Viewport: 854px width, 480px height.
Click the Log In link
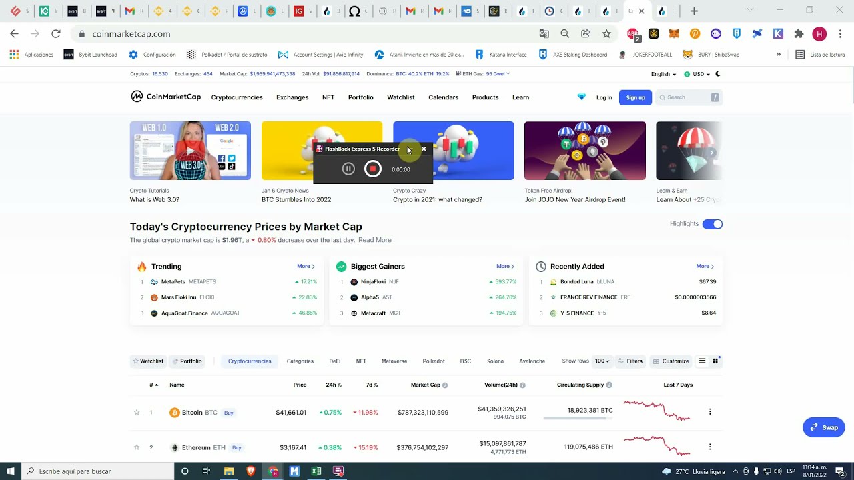click(604, 97)
